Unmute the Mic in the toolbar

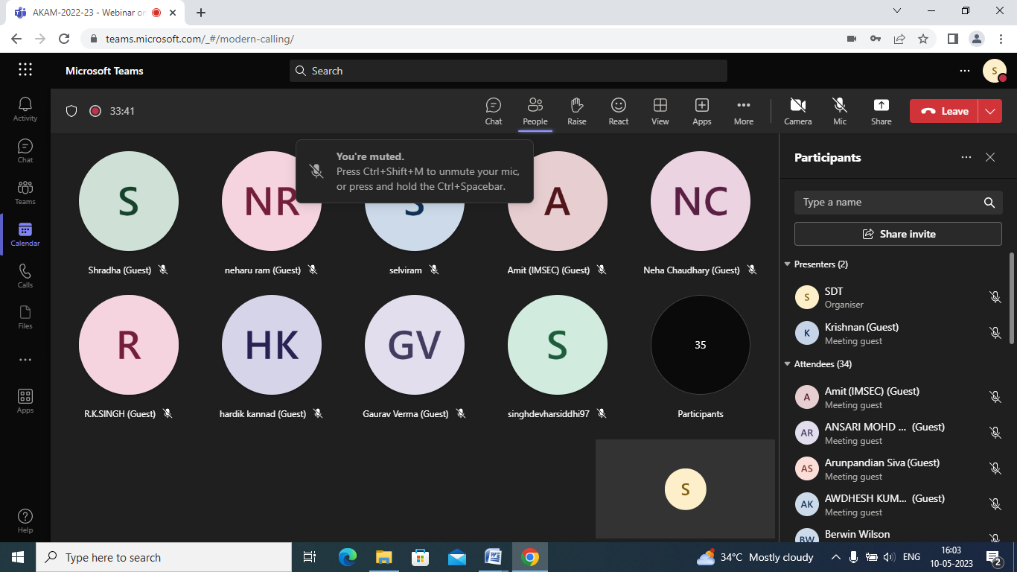(x=840, y=111)
